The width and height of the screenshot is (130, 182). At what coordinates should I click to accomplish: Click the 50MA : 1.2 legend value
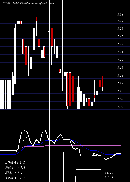point(15,162)
